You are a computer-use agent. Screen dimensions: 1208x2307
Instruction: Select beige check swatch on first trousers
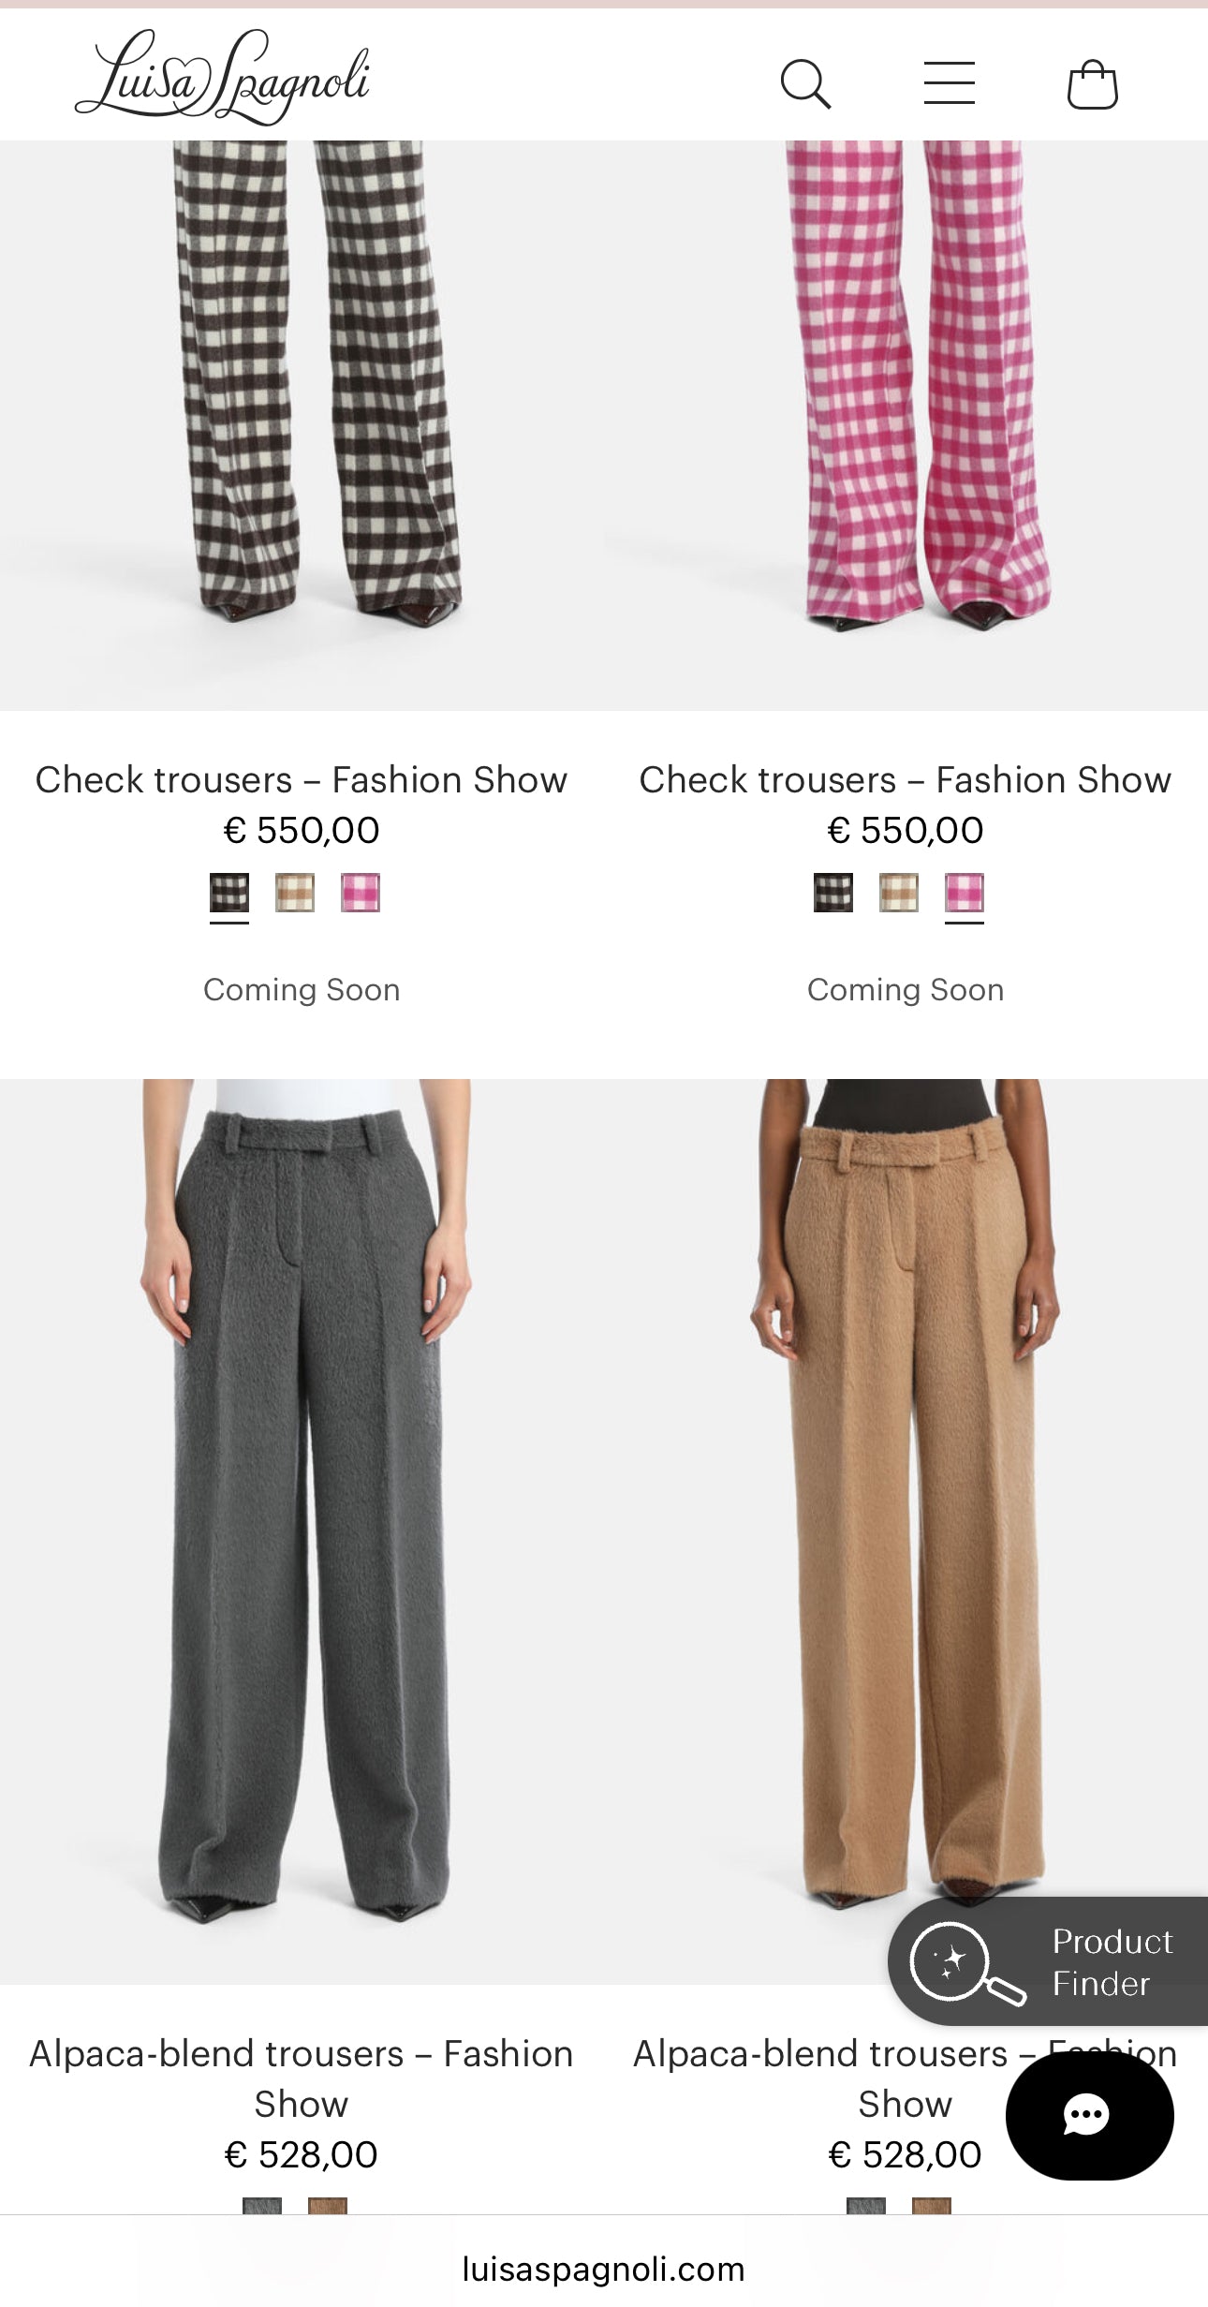click(295, 893)
